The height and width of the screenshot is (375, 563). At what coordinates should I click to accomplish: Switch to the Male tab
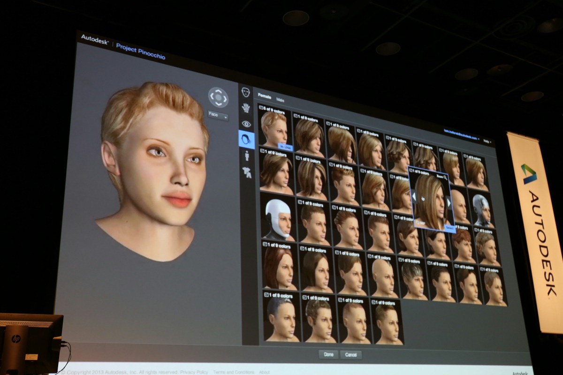tap(280, 100)
